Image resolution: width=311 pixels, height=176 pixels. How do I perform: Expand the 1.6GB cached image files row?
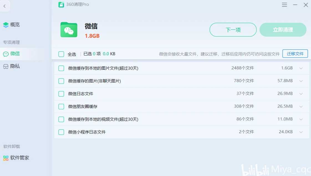[x=301, y=68]
